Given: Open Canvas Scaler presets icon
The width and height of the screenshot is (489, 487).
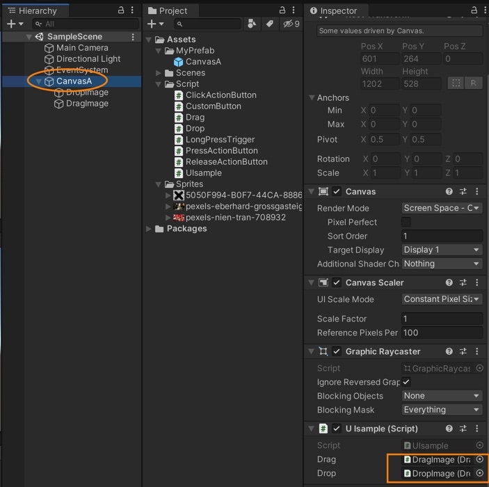Looking at the screenshot, I should coord(463,282).
